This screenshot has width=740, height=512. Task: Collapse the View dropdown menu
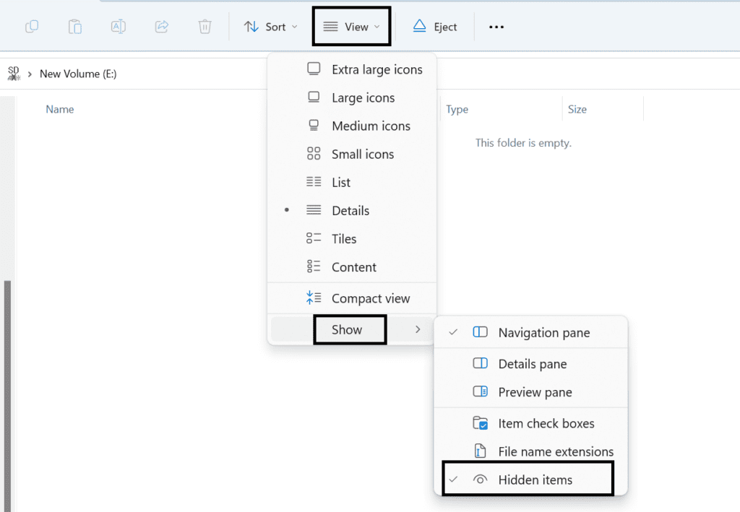352,27
